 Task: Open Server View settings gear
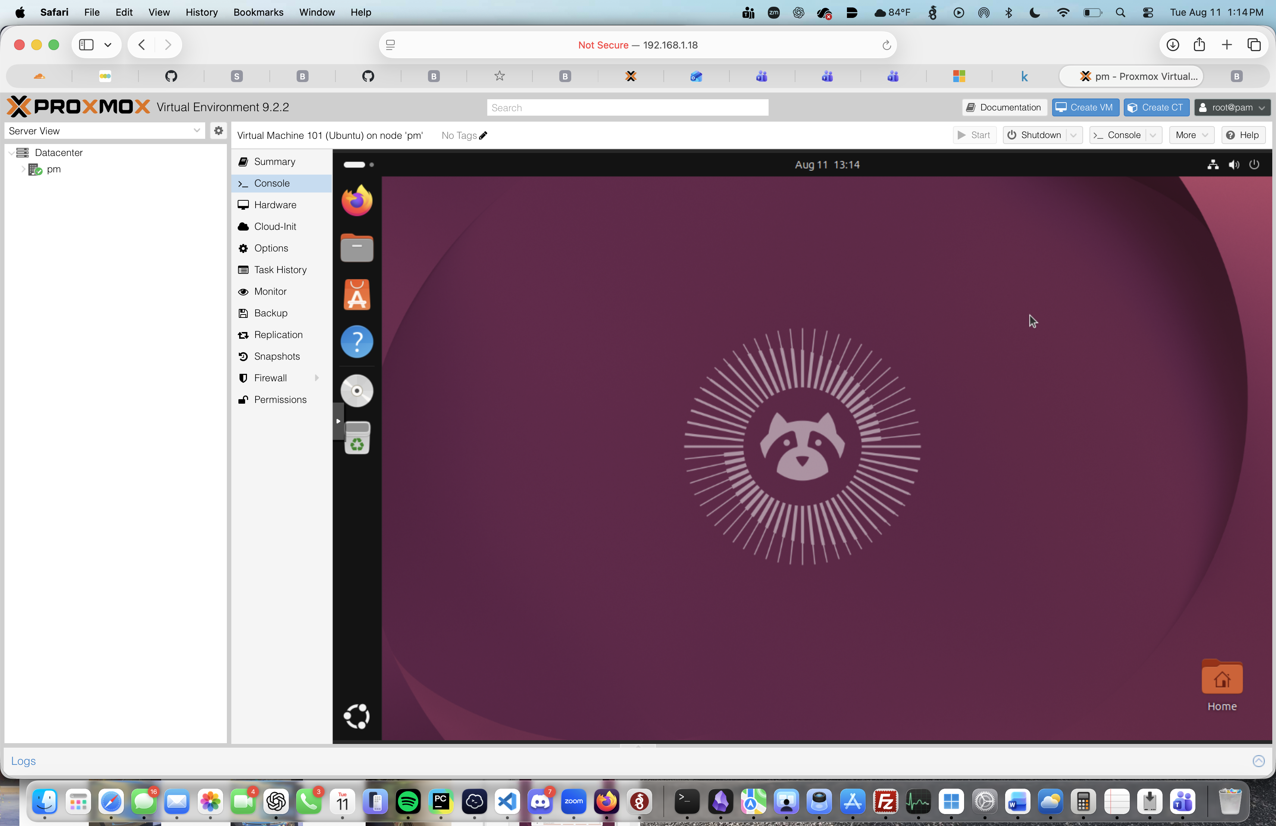click(x=218, y=131)
